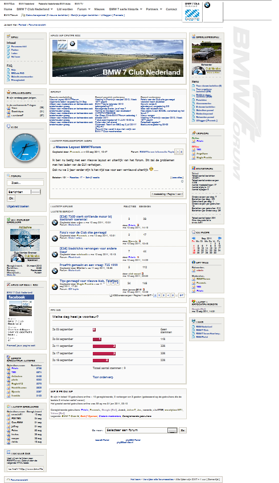Click BMW icon beside Foto's voor de Club topic
Viewport: 279px width, 483px height.
tap(55, 238)
